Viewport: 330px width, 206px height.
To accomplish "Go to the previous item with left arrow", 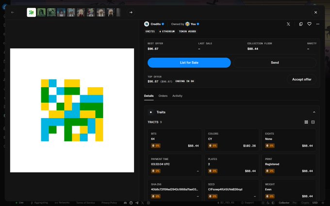I will coord(13,13).
